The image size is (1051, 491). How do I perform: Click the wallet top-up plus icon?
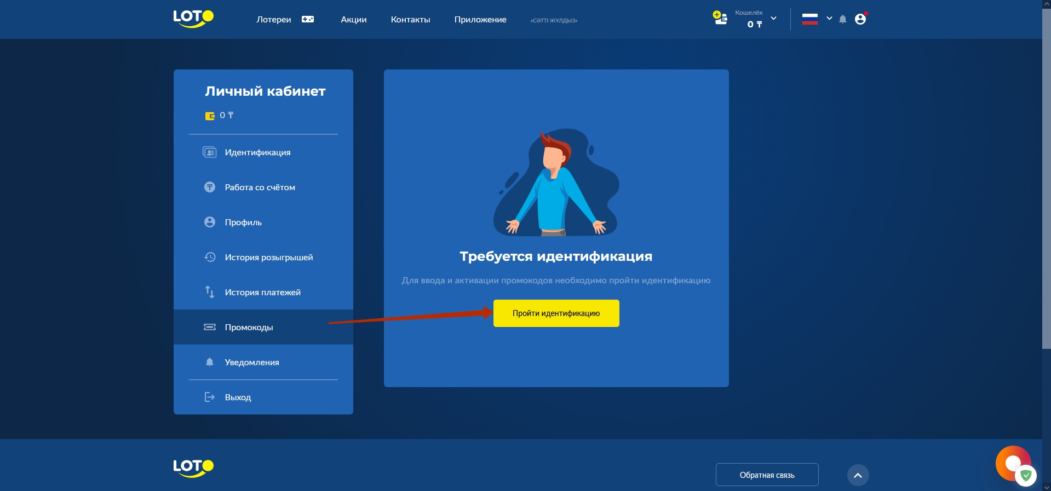[720, 18]
